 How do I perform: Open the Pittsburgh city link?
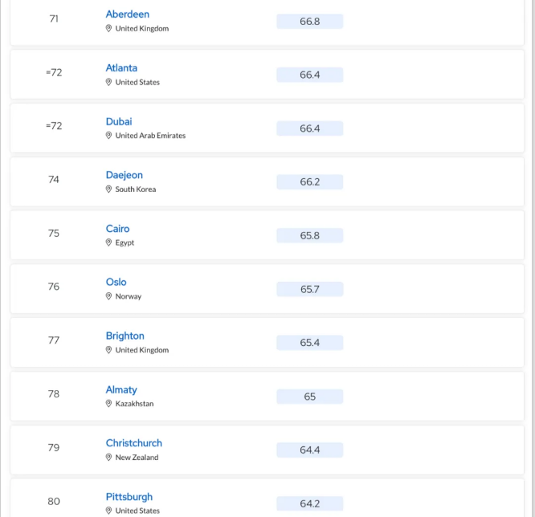pos(129,497)
